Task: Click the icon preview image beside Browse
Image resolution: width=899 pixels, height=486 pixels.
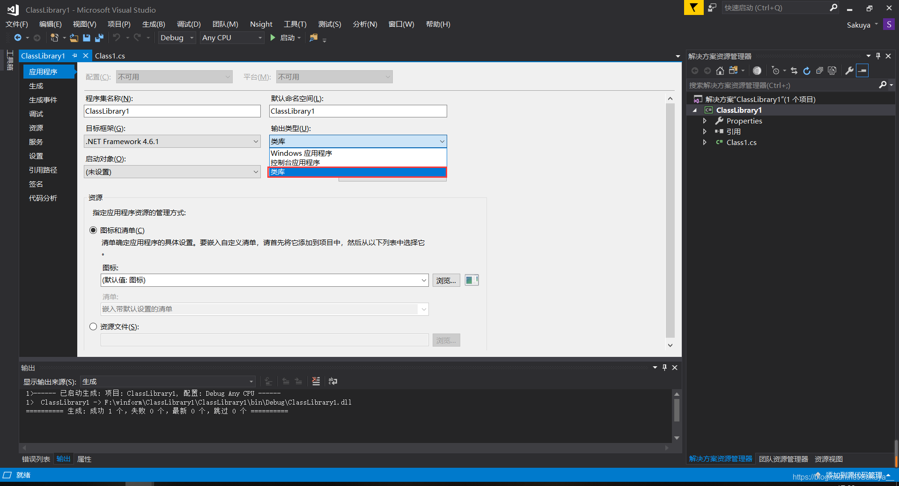Action: point(472,280)
